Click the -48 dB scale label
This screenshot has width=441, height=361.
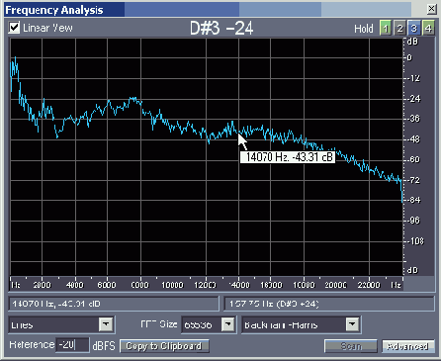(413, 139)
